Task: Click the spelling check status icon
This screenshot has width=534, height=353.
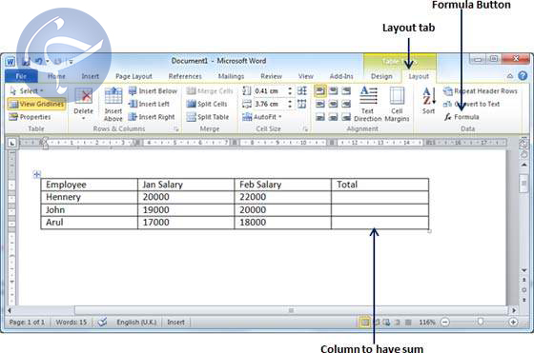Action: tap(102, 322)
